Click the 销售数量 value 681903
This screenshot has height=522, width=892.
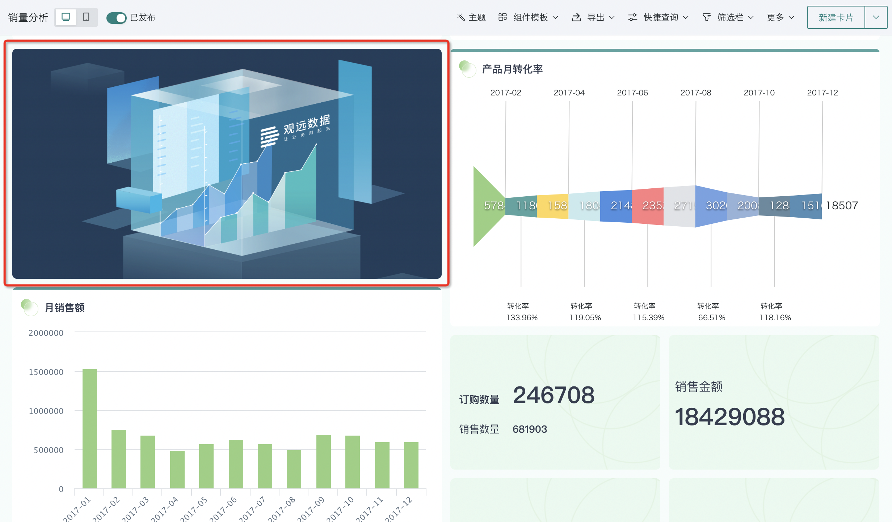(530, 429)
